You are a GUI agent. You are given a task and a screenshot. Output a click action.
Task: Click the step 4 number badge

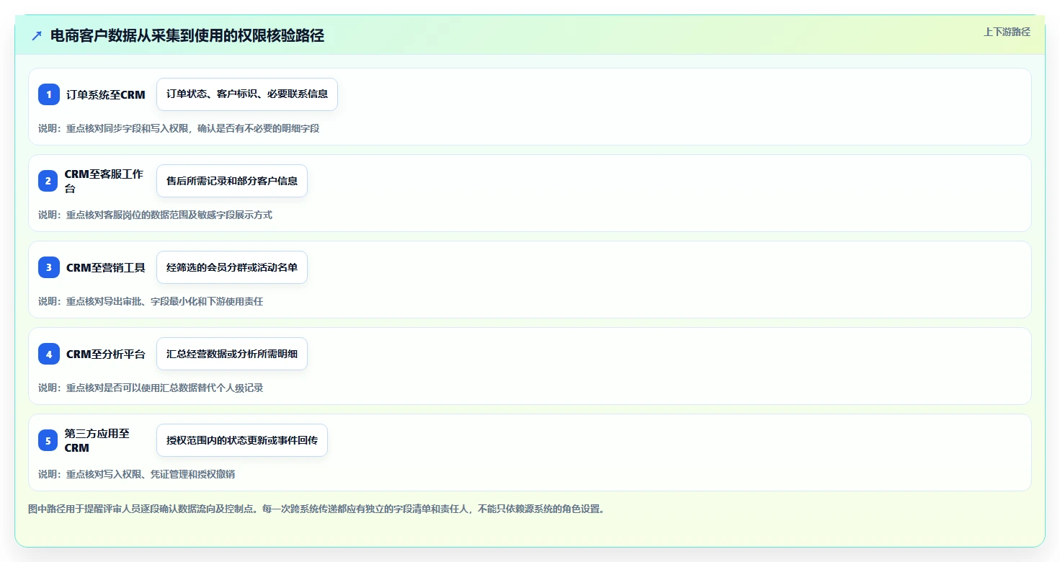49,354
